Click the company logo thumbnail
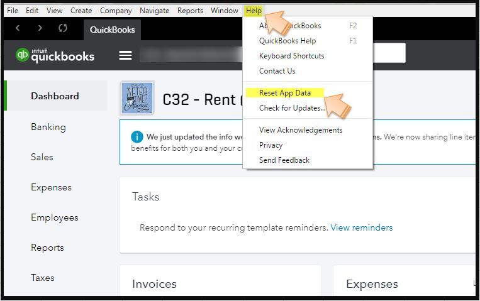Screen dimensions: 480x301 coord(137,98)
